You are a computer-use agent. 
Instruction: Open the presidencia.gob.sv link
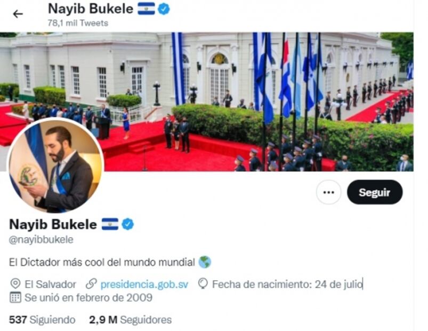144,285
